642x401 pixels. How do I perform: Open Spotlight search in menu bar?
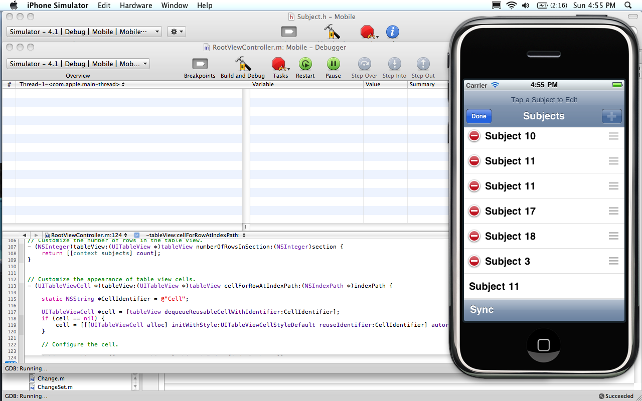[628, 6]
